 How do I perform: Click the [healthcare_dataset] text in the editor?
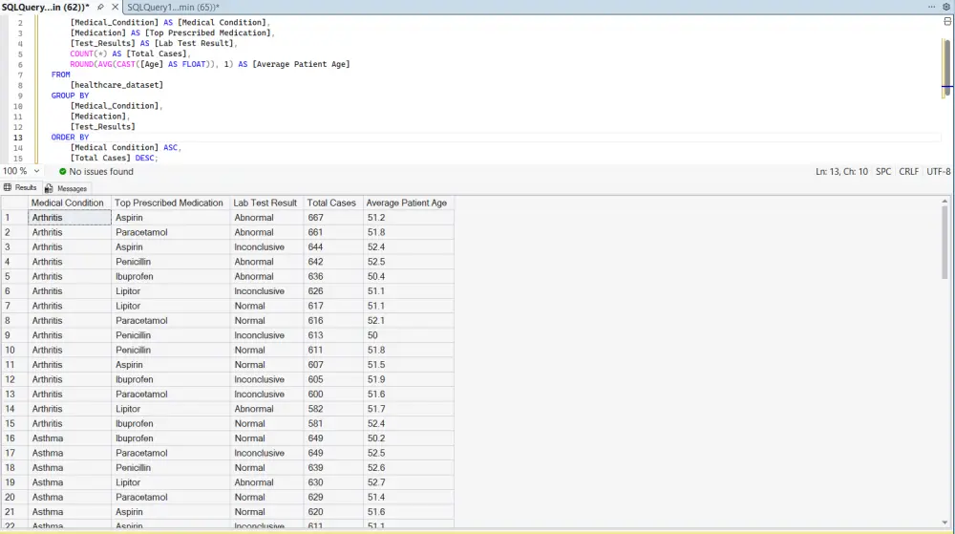(x=117, y=85)
